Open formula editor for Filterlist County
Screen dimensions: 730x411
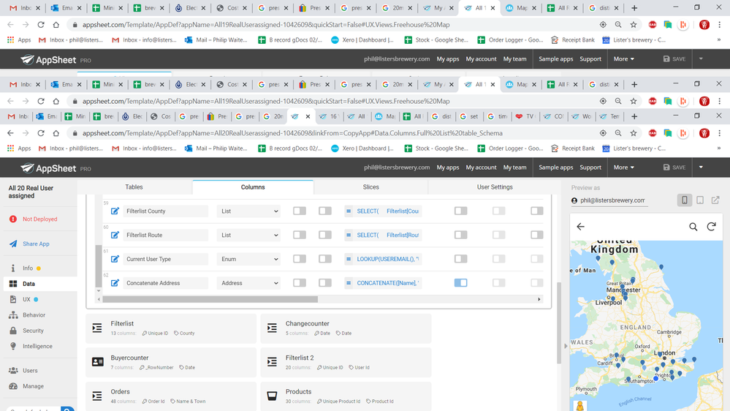[x=383, y=211]
